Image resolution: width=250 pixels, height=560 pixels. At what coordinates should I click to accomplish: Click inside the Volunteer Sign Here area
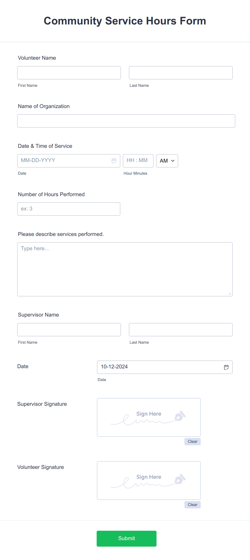149,480
